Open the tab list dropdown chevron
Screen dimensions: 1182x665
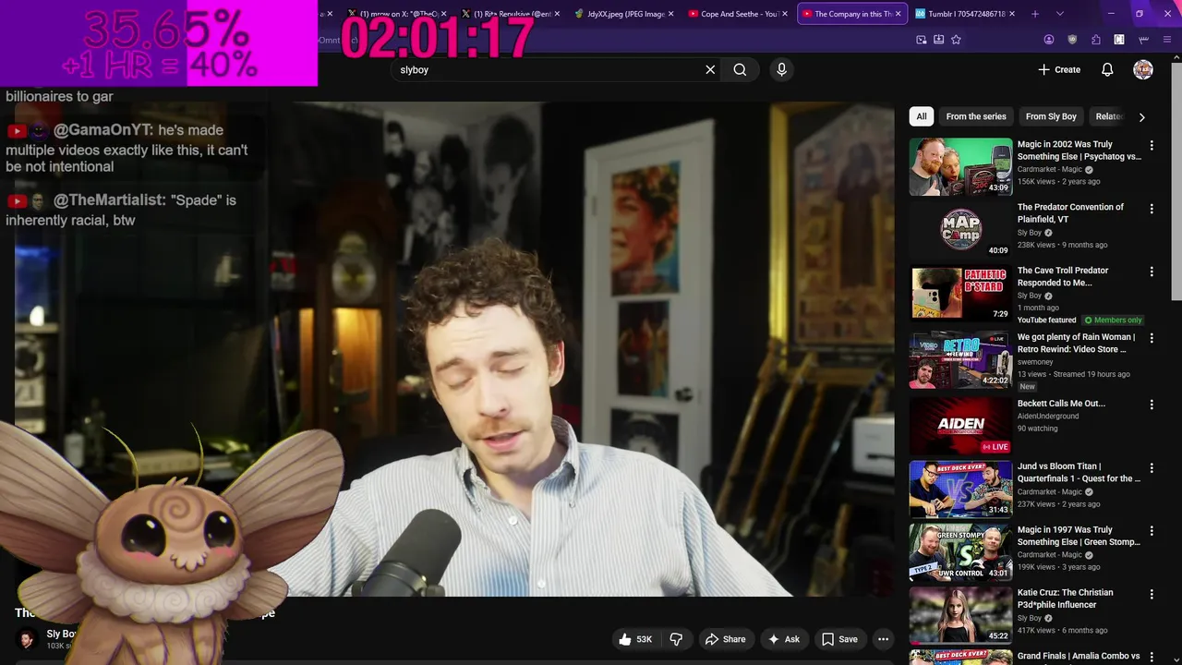point(1059,14)
